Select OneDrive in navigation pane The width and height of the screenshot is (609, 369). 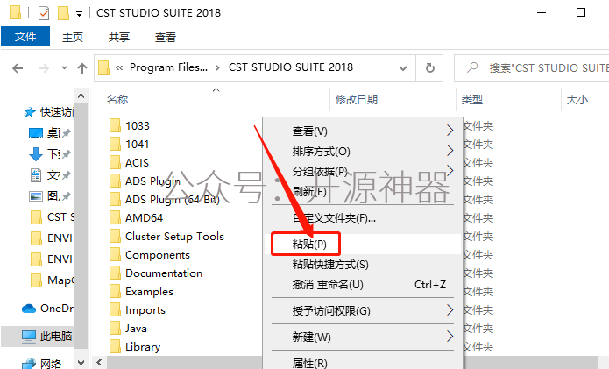click(x=47, y=309)
